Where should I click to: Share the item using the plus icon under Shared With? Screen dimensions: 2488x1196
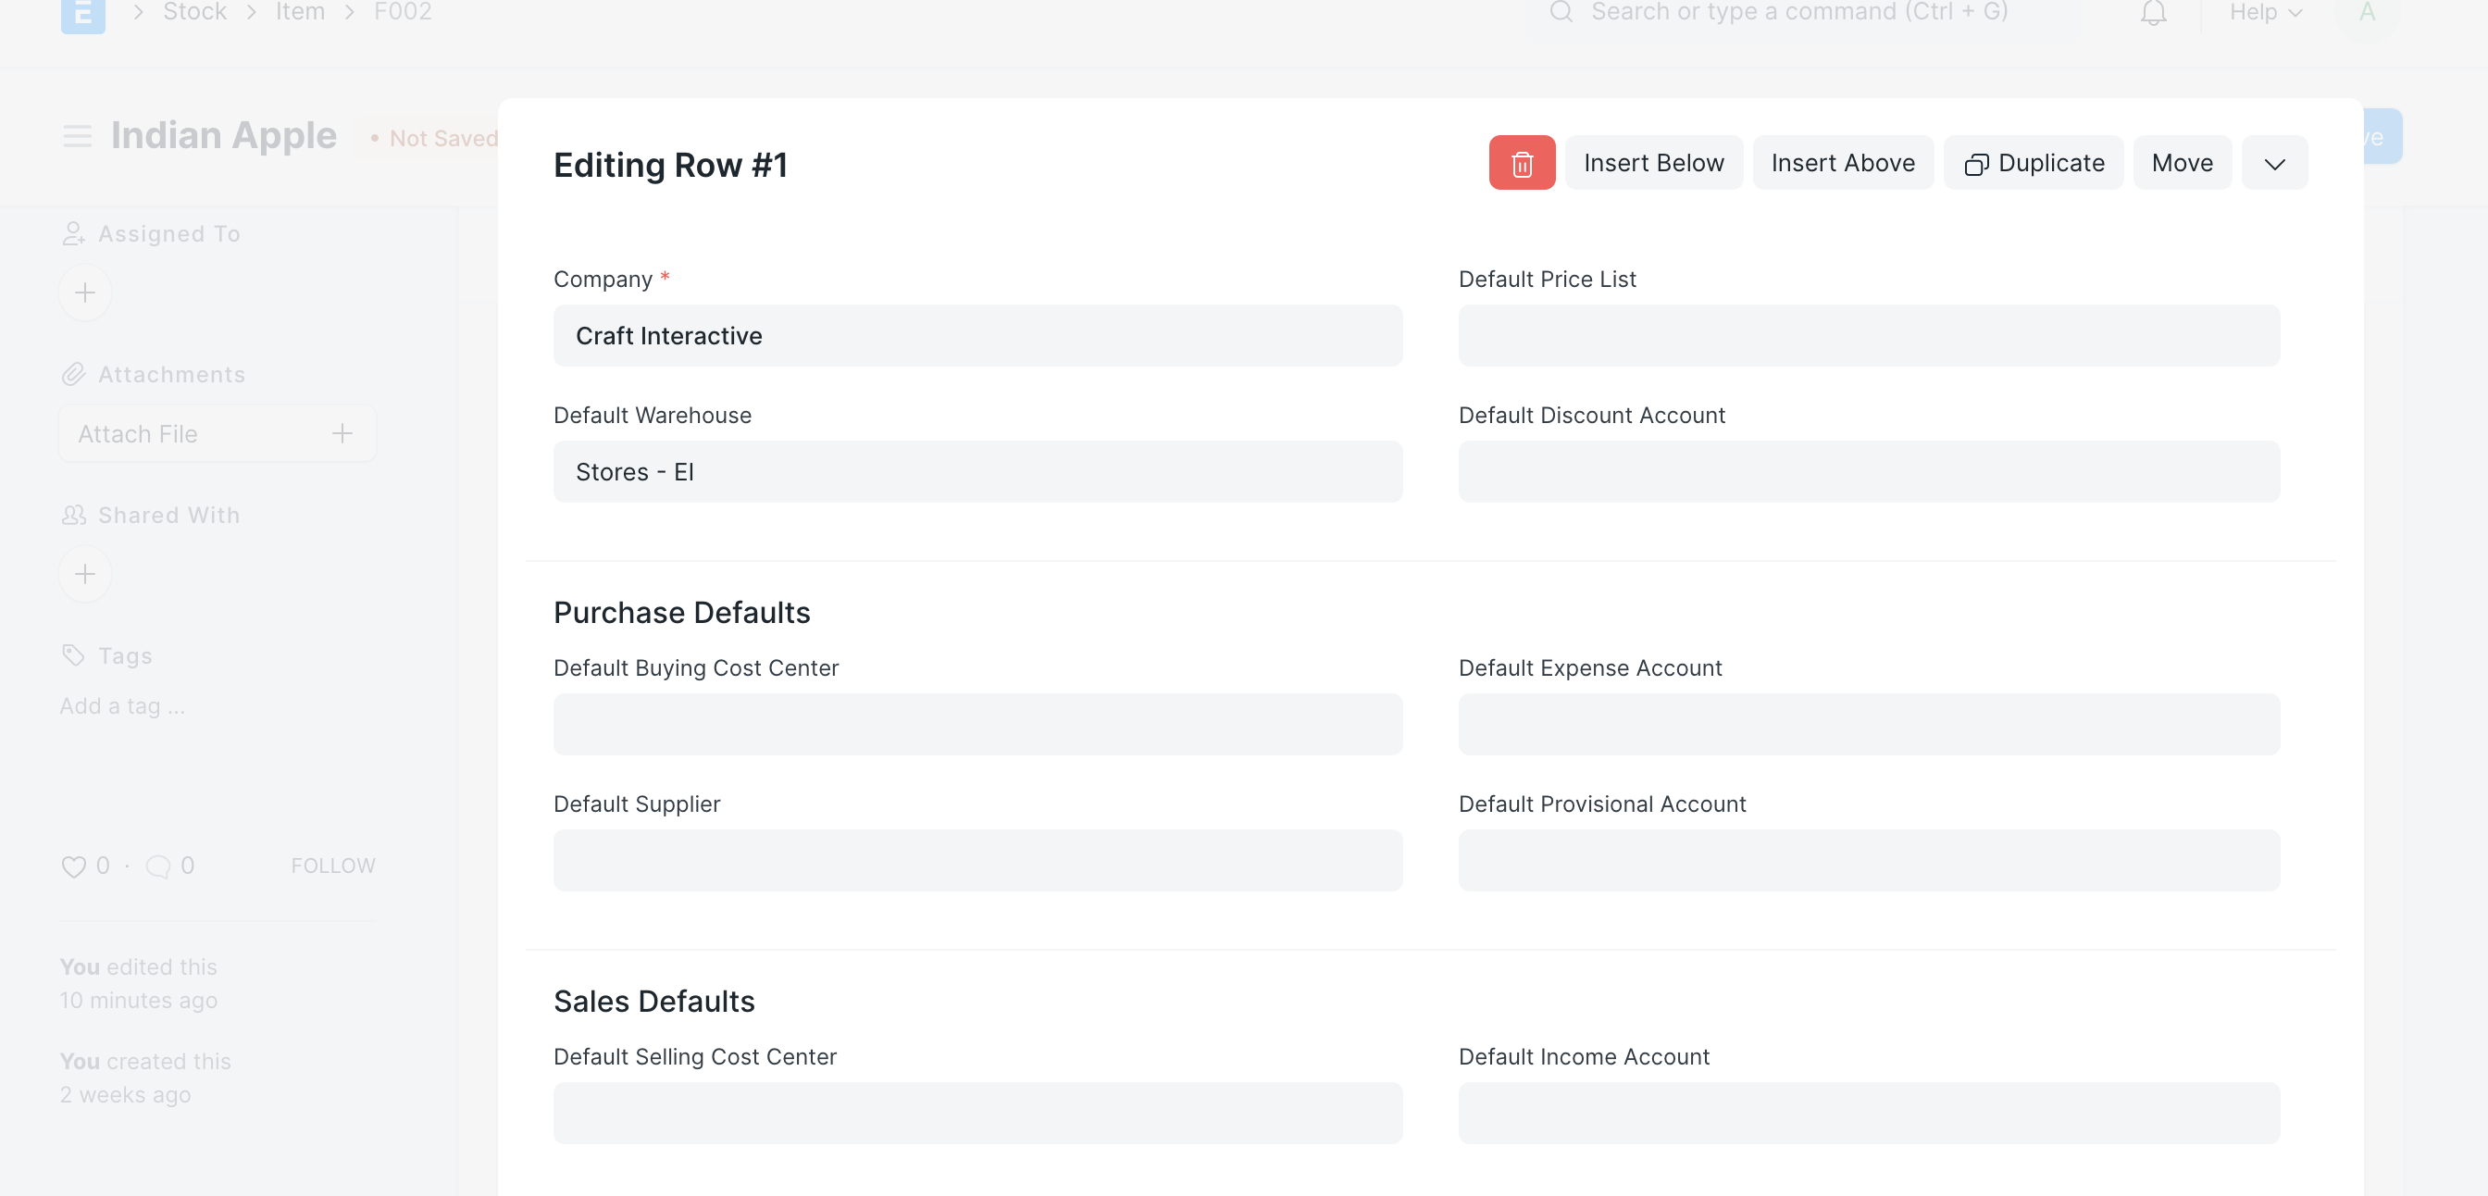pyautogui.click(x=85, y=574)
